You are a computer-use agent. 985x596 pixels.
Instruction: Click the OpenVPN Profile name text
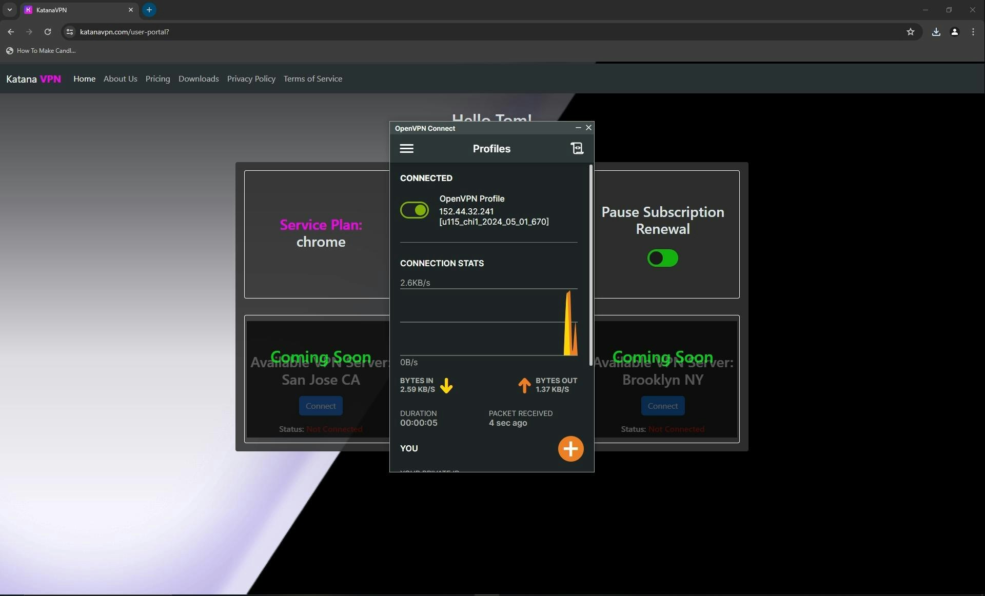(472, 198)
